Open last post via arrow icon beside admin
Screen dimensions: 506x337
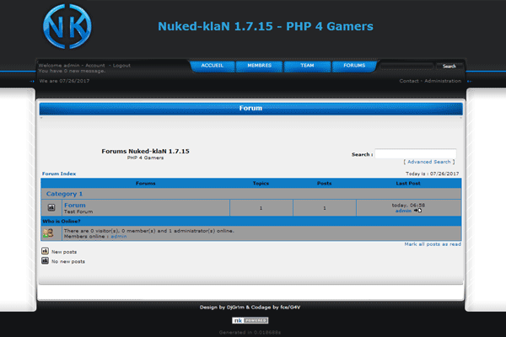pyautogui.click(x=417, y=211)
